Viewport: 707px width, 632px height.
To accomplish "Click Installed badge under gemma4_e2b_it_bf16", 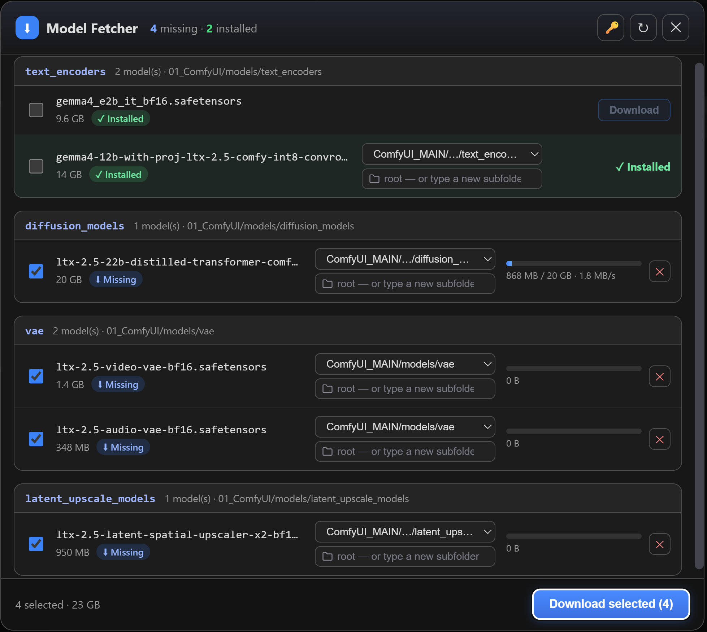I will tap(121, 119).
